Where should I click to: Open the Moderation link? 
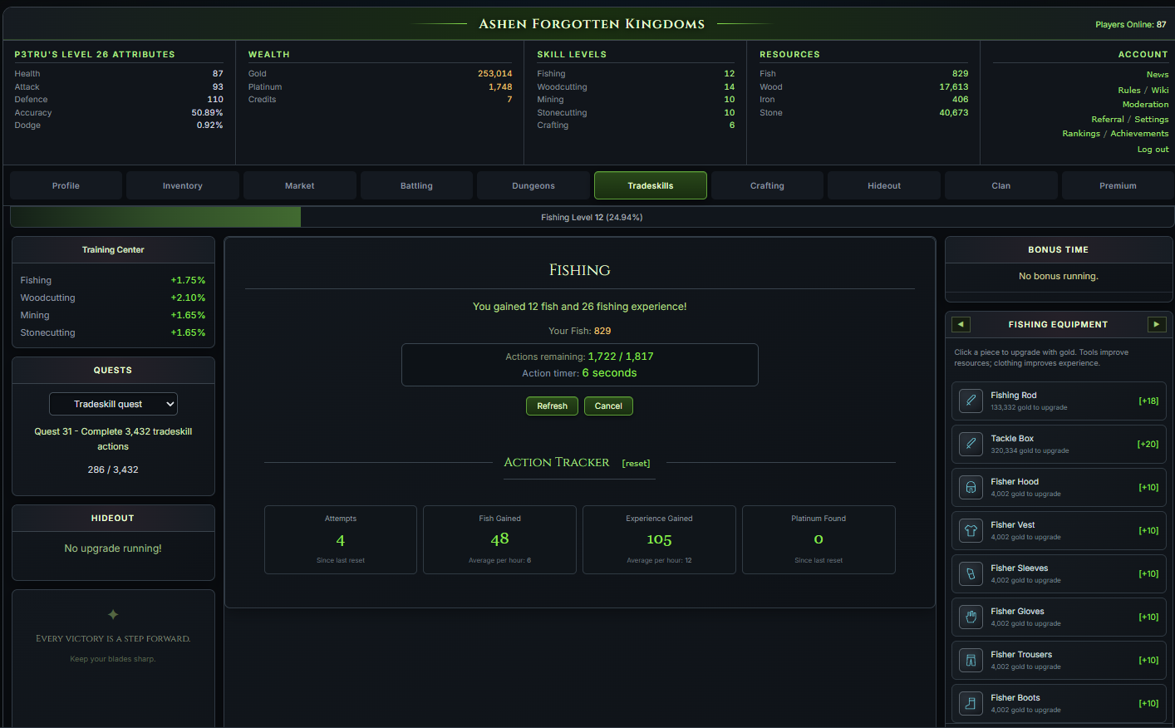(1146, 105)
